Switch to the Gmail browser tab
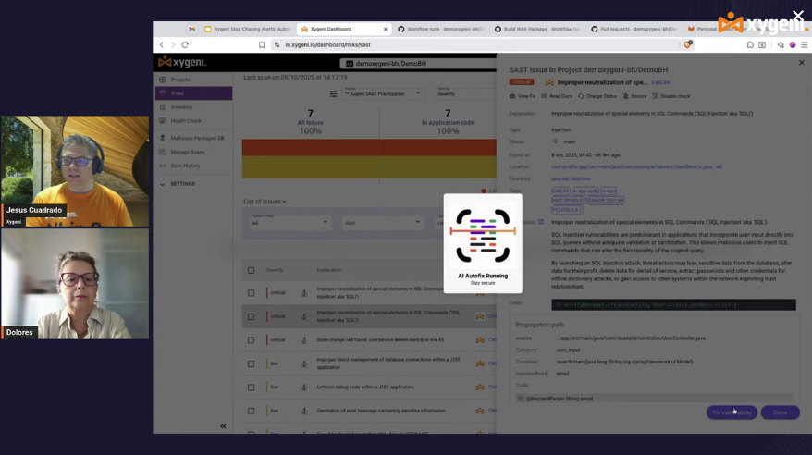812x455 pixels. click(x=192, y=29)
